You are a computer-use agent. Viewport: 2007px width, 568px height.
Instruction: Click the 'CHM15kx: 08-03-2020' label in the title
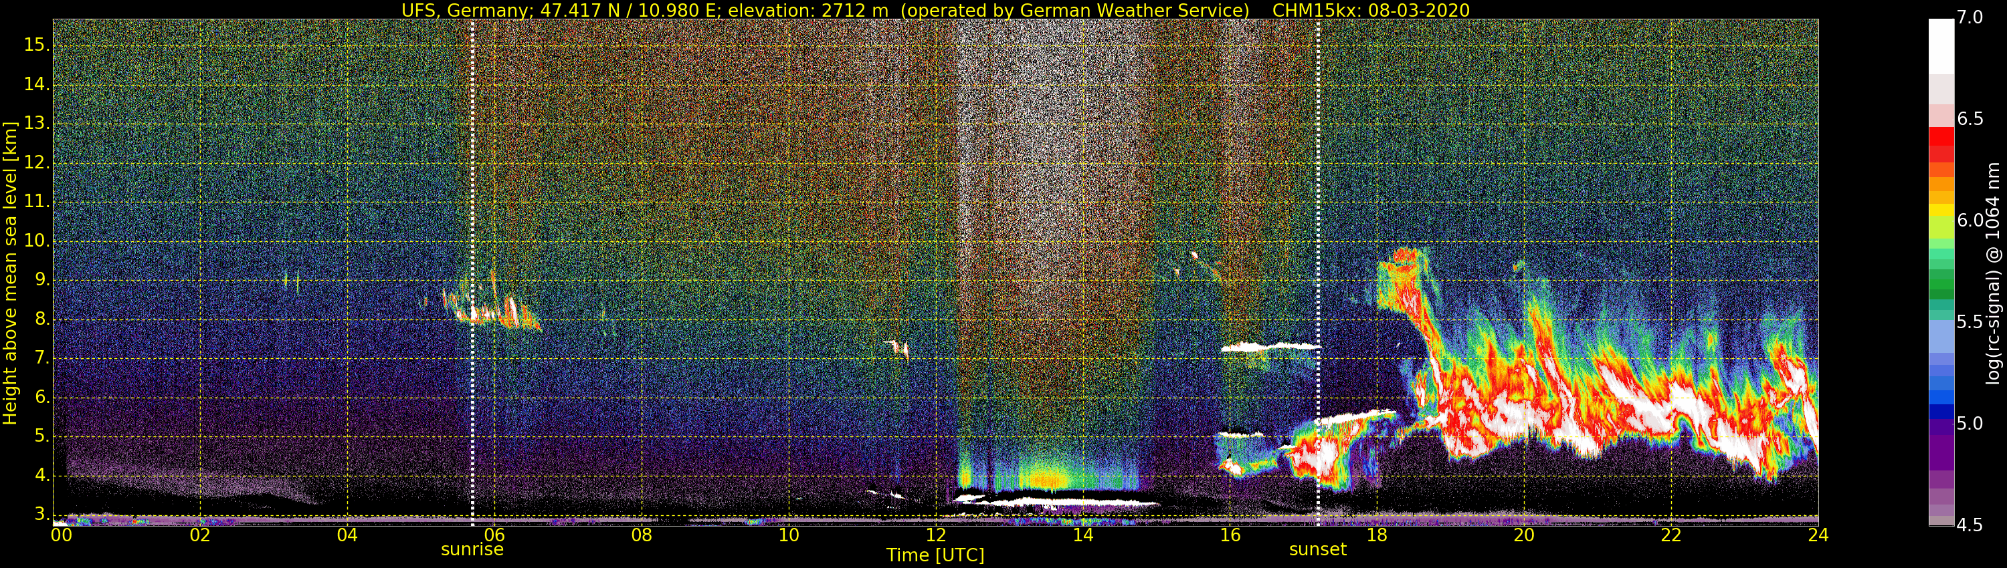click(1371, 10)
